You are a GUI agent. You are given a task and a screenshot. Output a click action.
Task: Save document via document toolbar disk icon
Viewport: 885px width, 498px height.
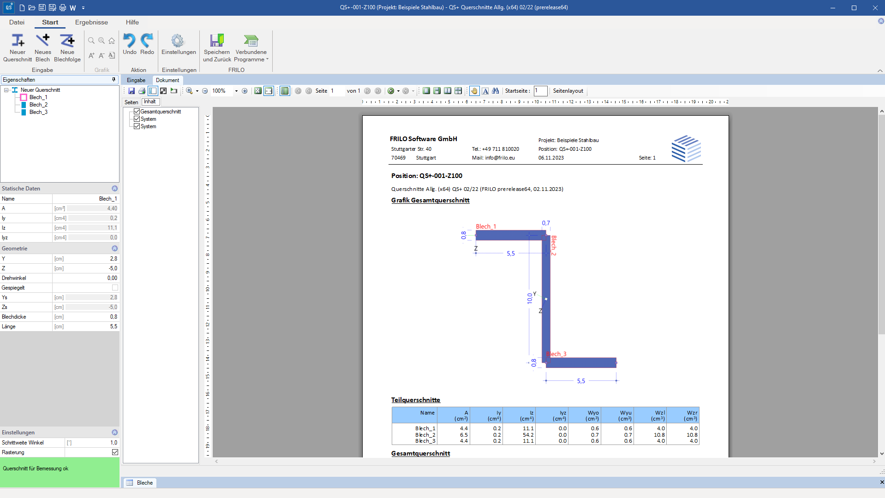point(132,91)
